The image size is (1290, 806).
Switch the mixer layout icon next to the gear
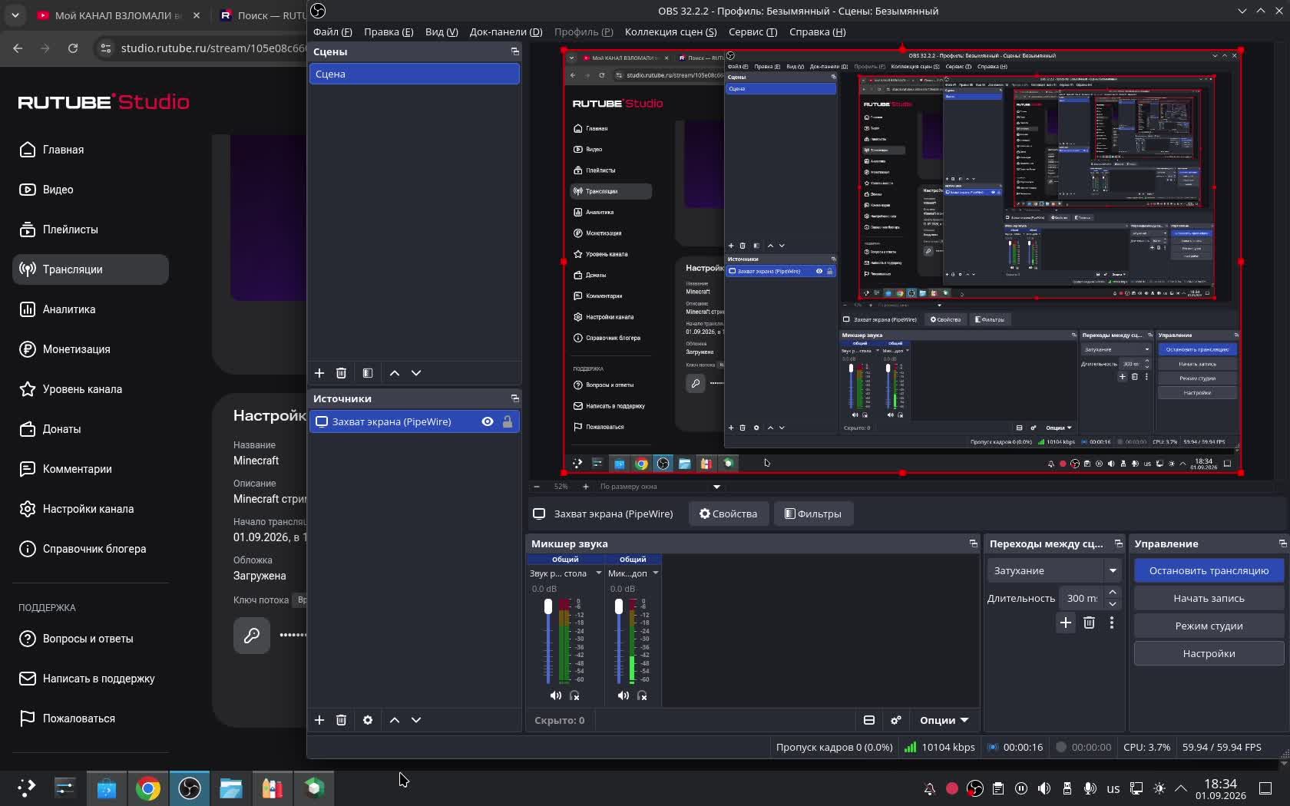869,720
